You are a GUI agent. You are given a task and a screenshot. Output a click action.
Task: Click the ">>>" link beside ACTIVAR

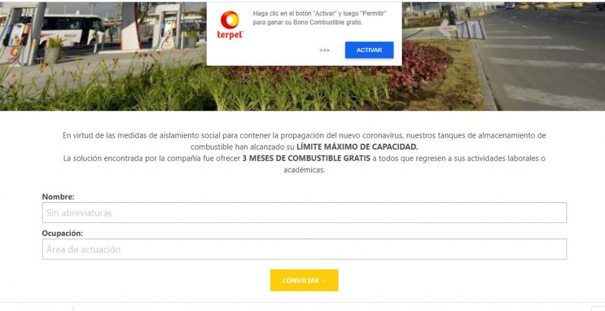(324, 50)
